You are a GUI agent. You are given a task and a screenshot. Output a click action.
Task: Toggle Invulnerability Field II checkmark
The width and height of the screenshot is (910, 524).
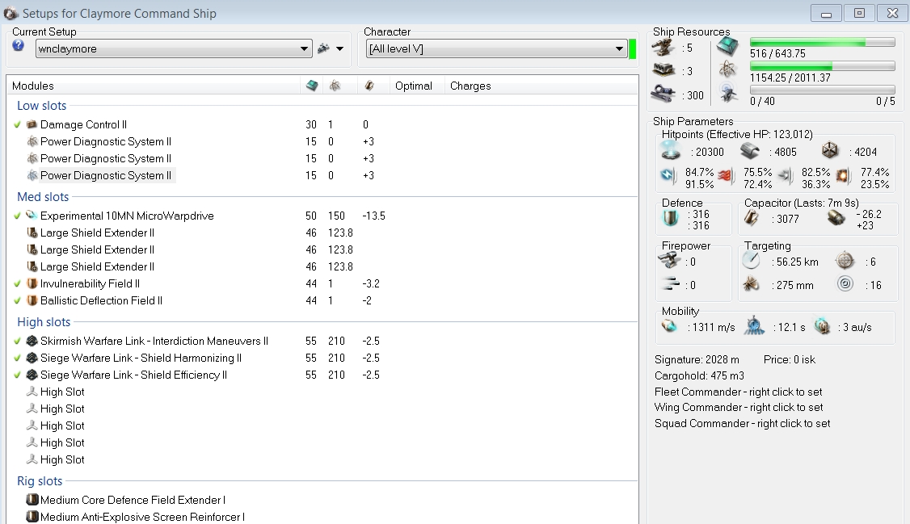point(18,283)
